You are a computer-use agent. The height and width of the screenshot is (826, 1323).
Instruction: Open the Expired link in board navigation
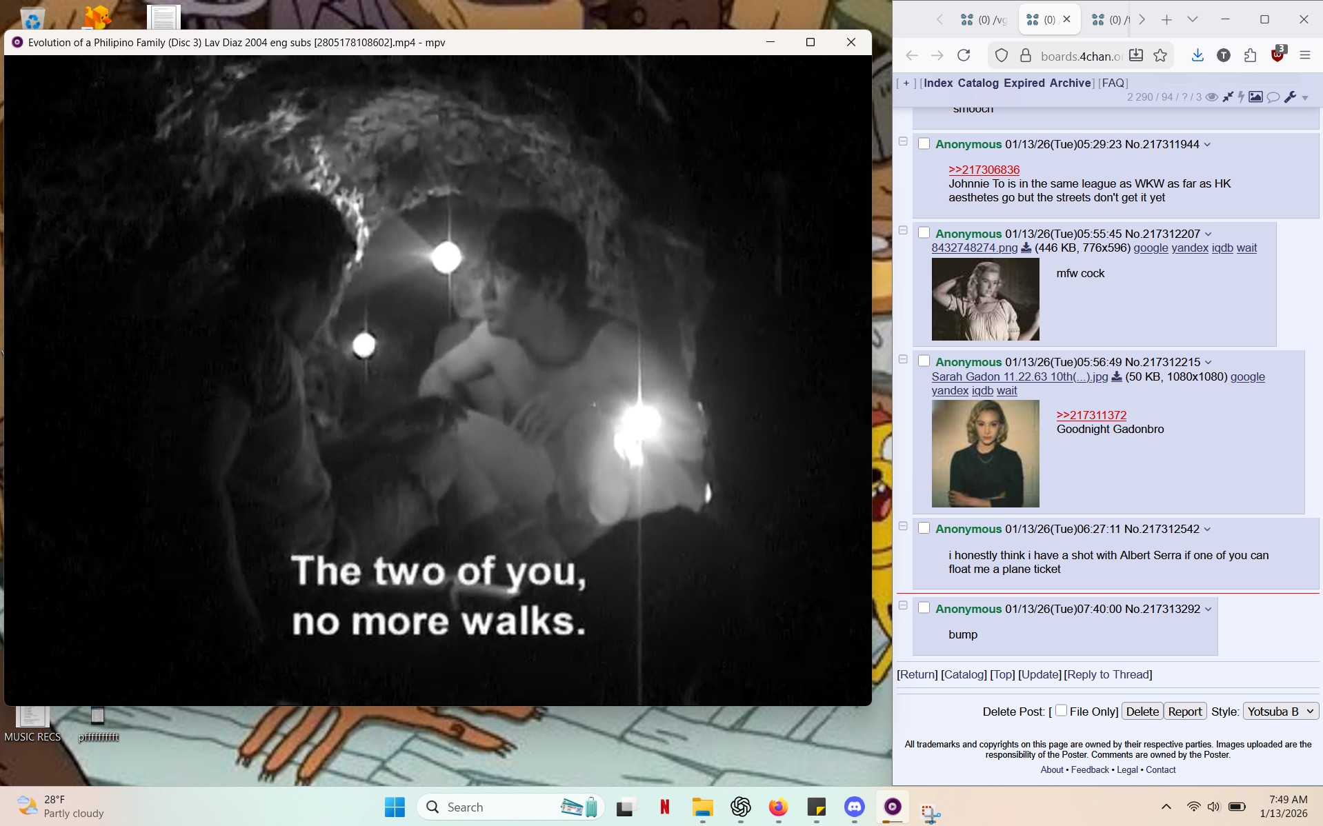(1024, 83)
